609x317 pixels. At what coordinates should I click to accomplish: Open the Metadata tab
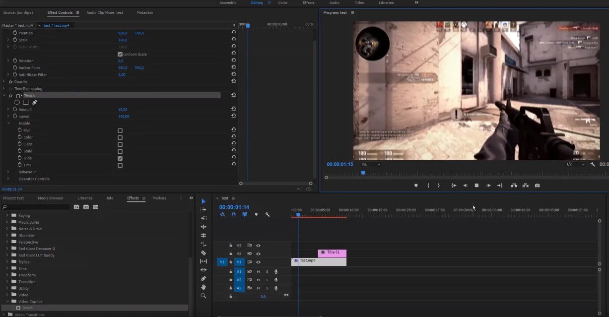[x=145, y=12]
